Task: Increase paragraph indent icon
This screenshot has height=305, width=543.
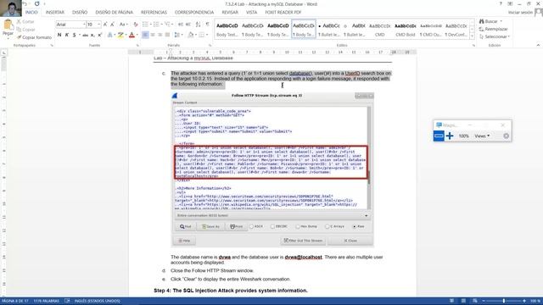Action: (188, 25)
